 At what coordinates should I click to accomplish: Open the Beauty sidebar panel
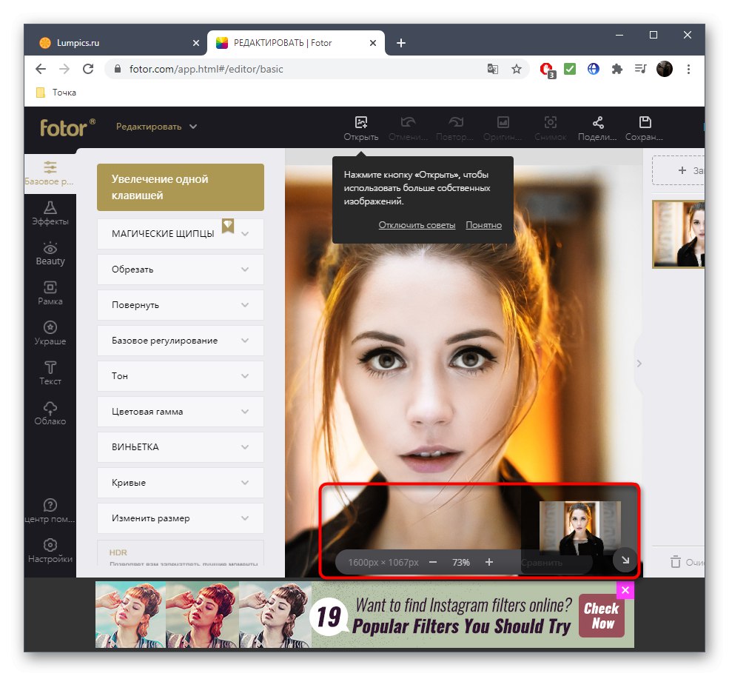tap(50, 253)
